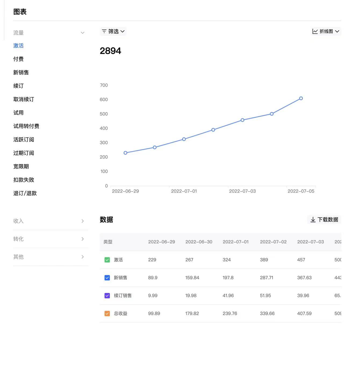
Task: Click the funnel icon inside the 筛选 control
Action: 104,31
